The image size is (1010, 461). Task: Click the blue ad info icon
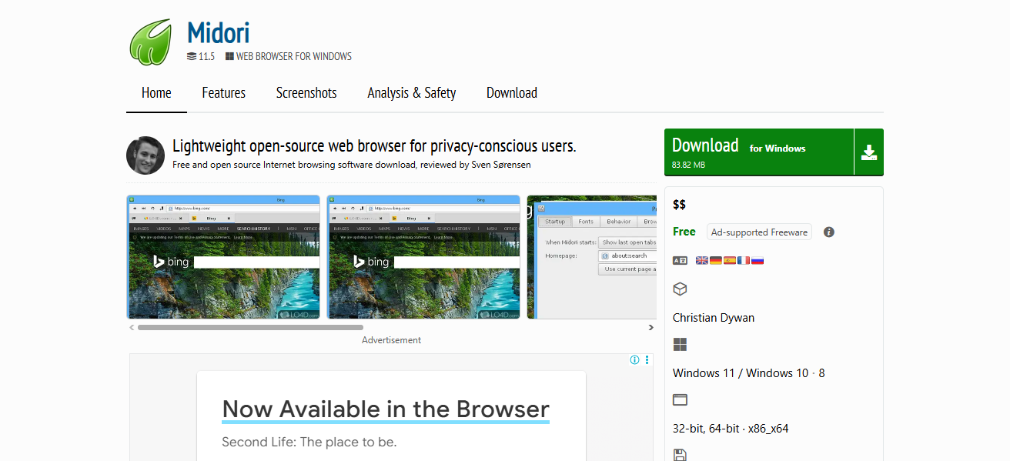[x=634, y=360]
